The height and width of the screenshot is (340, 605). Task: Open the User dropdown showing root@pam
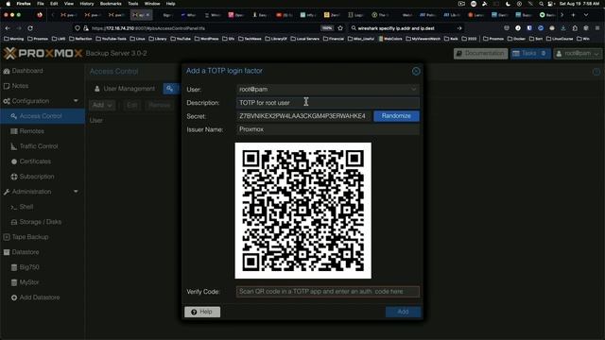328,90
